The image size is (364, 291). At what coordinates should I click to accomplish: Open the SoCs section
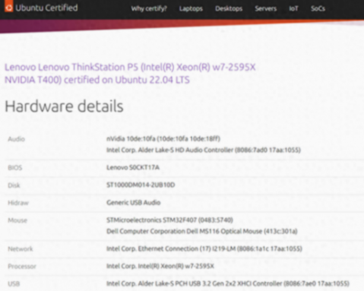(318, 8)
